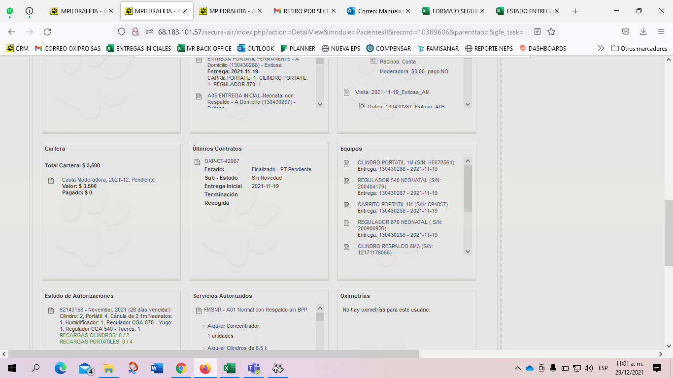Click the page vertical scrollbar thumb
Screen dimensions: 673x378
click(669, 233)
